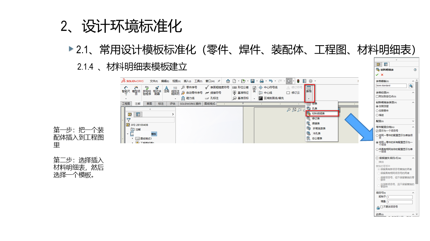
Task: Click the Smart Dimension (智能尺寸) tool
Action: tap(126, 90)
